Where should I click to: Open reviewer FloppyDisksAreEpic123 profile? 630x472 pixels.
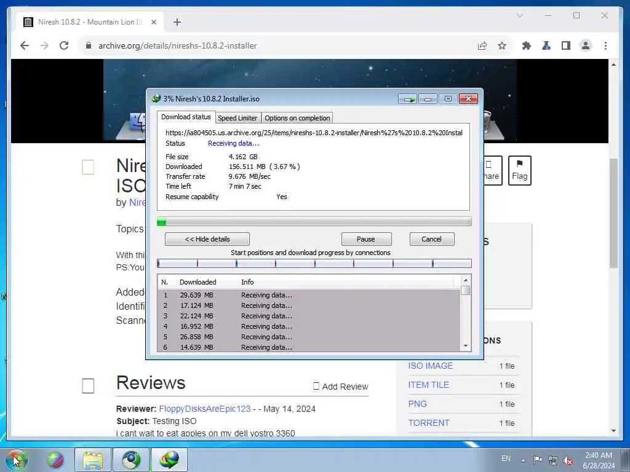[204, 409]
